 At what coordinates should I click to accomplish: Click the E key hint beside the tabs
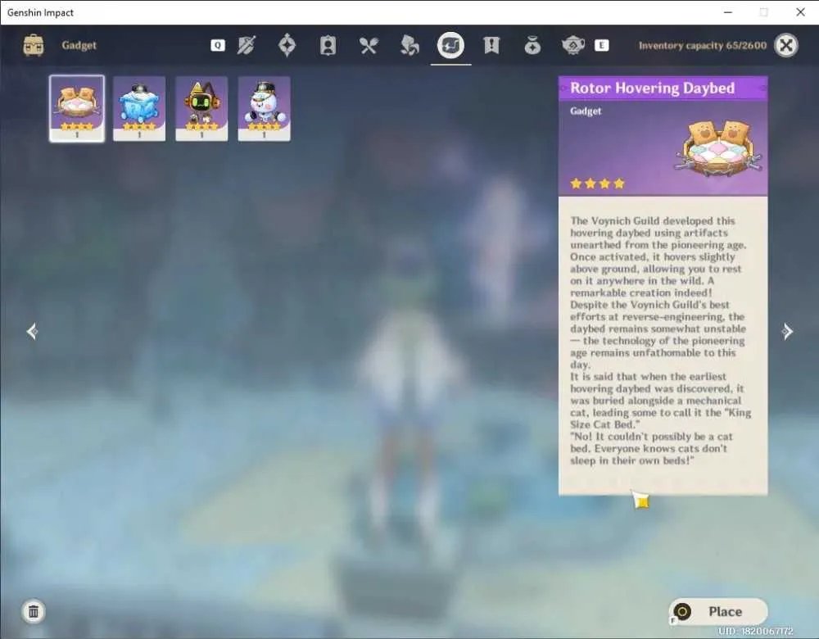point(602,45)
